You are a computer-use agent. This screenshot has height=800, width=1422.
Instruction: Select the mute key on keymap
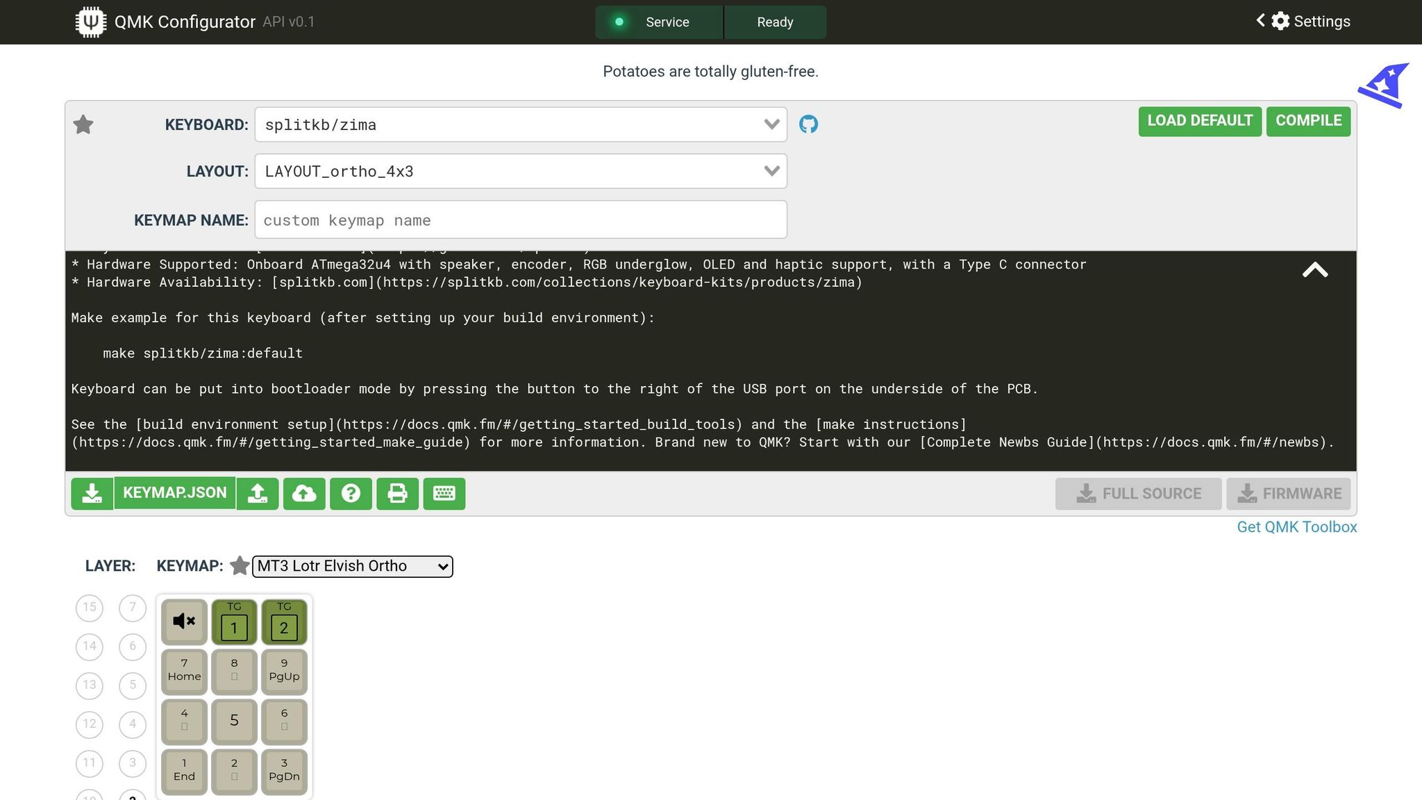pyautogui.click(x=184, y=622)
